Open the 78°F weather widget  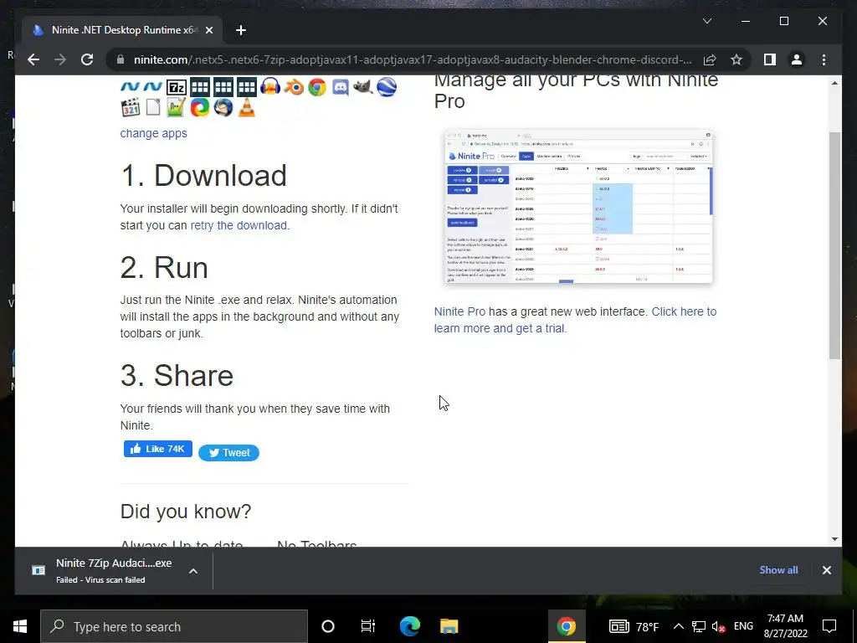coord(634,626)
